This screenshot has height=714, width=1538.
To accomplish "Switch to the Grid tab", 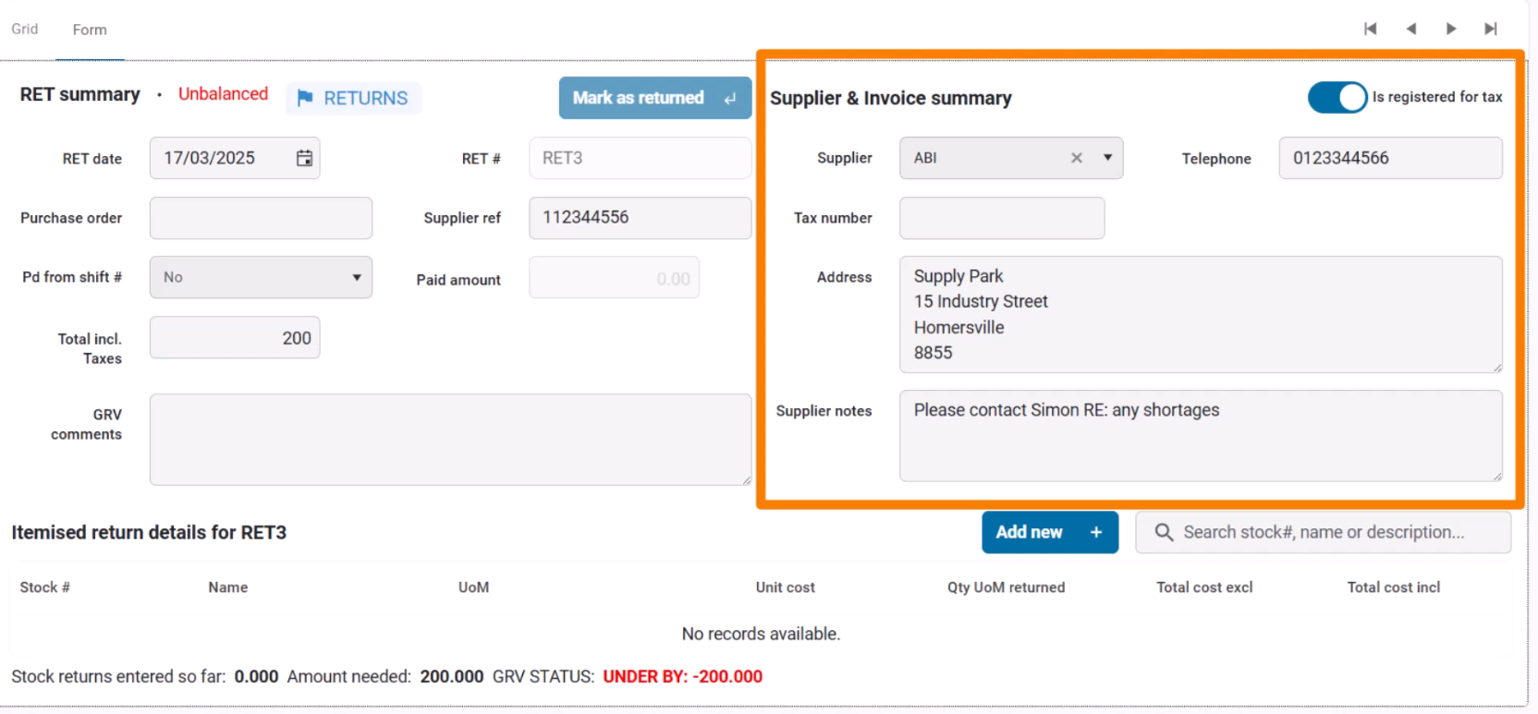I will [25, 29].
